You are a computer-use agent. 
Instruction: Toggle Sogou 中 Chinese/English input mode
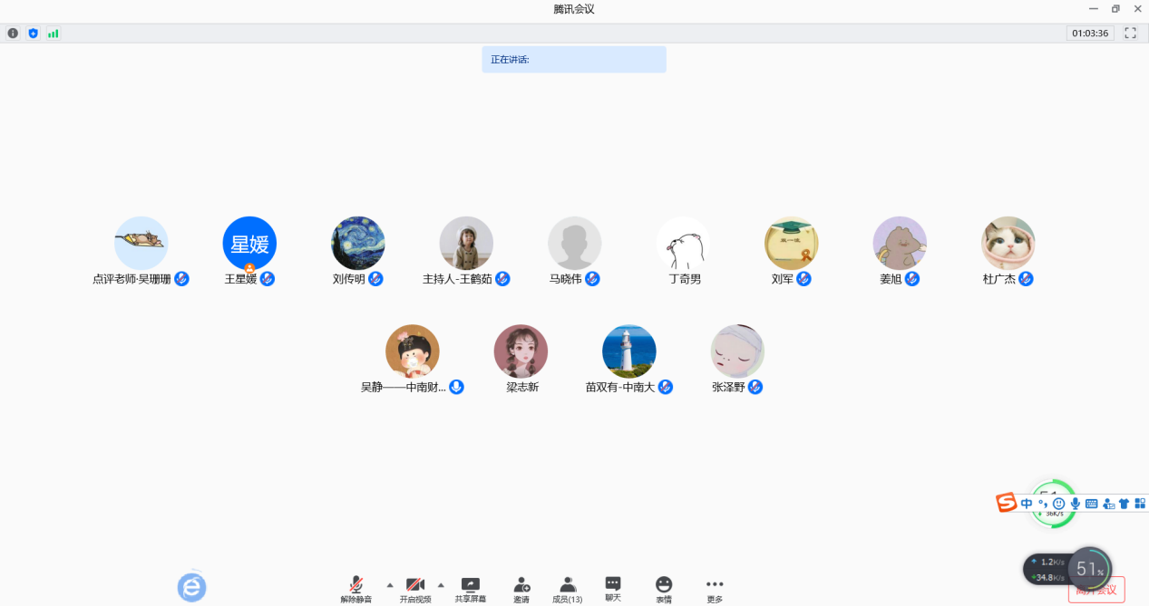coord(1027,504)
